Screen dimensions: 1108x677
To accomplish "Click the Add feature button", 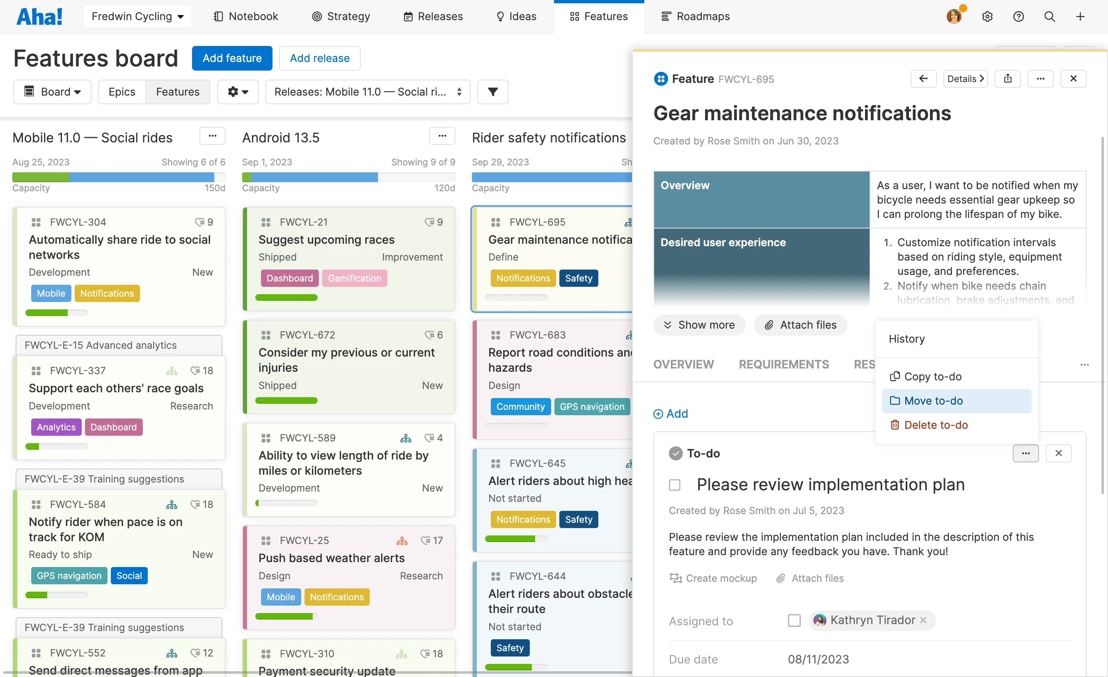I will [231, 58].
